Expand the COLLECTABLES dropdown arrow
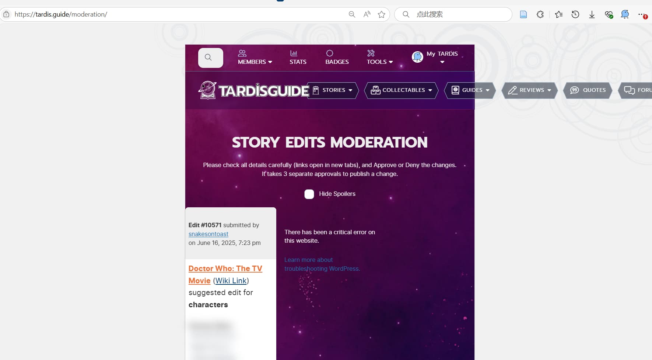Image resolution: width=652 pixels, height=360 pixels. pyautogui.click(x=430, y=90)
